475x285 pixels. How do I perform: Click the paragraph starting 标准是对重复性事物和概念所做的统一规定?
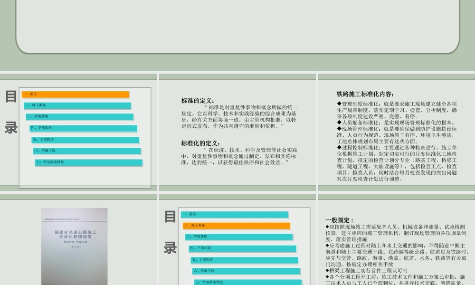[x=239, y=116]
